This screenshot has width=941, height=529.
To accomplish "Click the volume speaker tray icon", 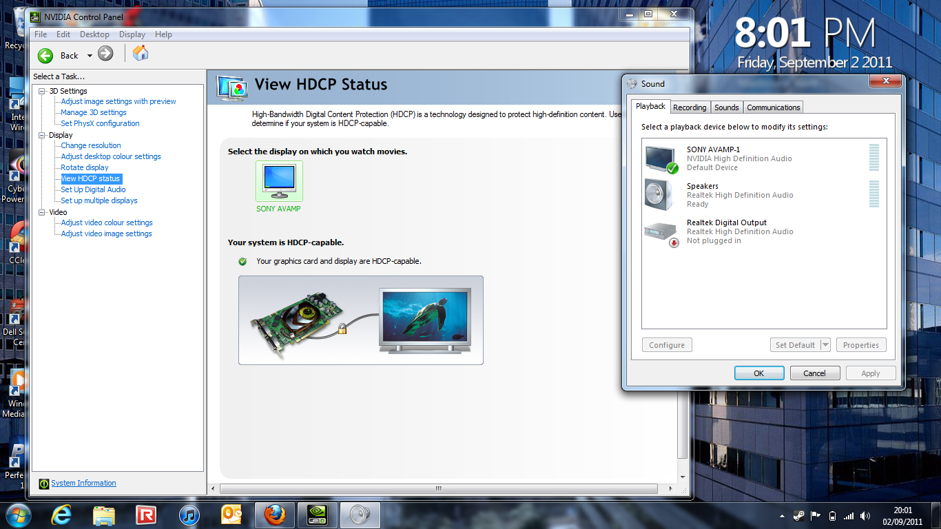I will (x=865, y=515).
